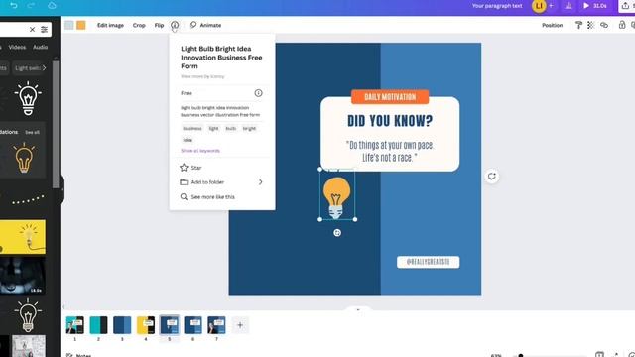Hide the page thumbnails with chevron

(x=357, y=309)
